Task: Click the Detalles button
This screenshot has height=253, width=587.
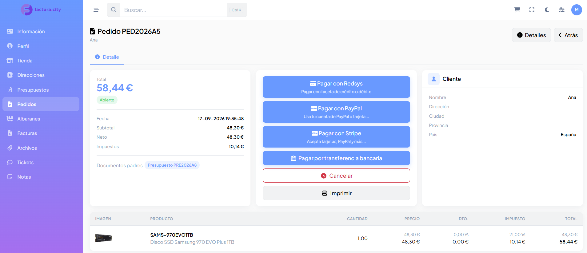Action: 531,35
